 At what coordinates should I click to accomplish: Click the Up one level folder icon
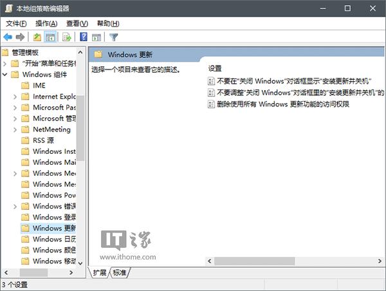point(37,37)
